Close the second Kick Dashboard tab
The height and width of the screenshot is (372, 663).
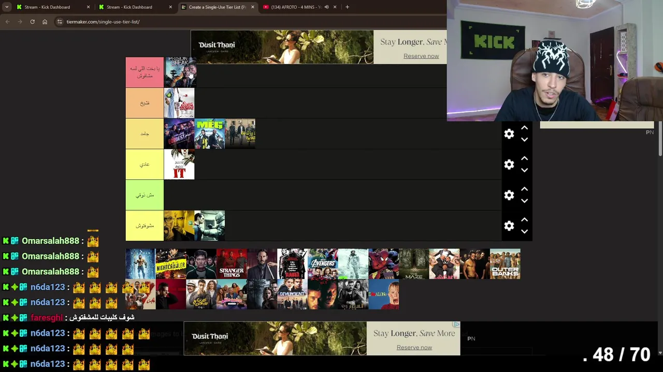click(x=170, y=7)
